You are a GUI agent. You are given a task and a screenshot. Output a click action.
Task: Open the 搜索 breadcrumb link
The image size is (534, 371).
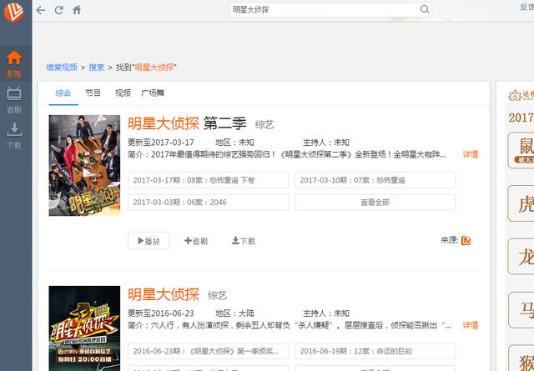pyautogui.click(x=97, y=68)
